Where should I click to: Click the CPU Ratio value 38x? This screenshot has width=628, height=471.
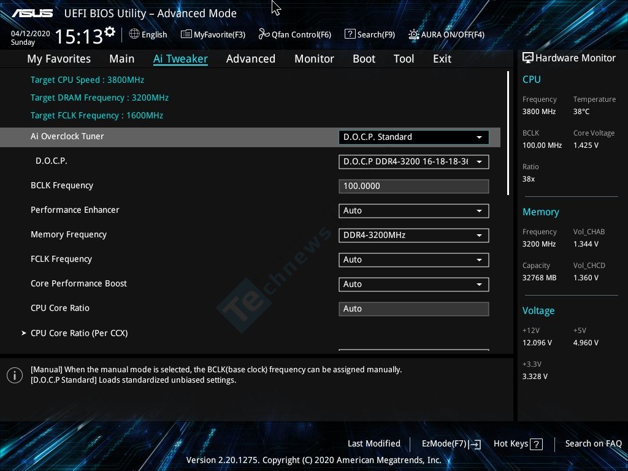pyautogui.click(x=528, y=179)
